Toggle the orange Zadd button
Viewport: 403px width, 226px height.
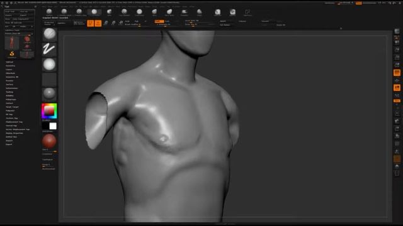159,21
